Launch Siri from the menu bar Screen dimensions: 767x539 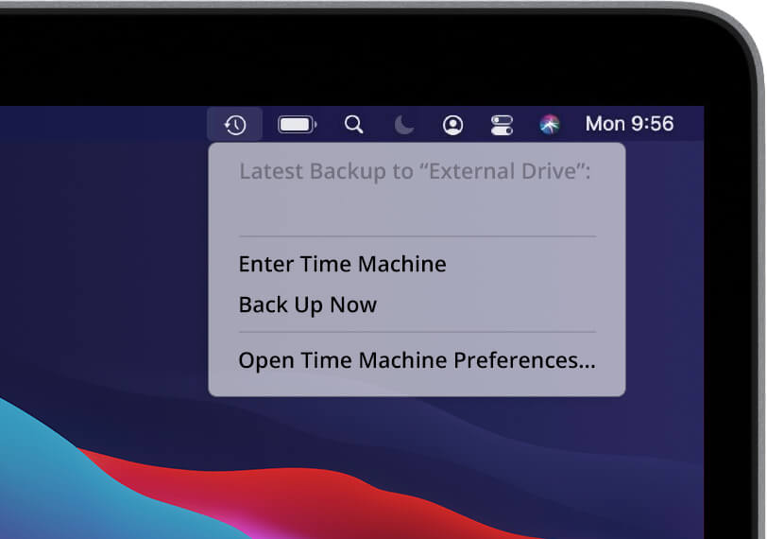pyautogui.click(x=550, y=124)
